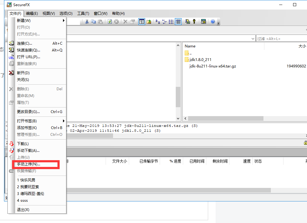This screenshot has width=307, height=223.
Task: Click the manual download icon beside 手动下载
Action: [11, 151]
